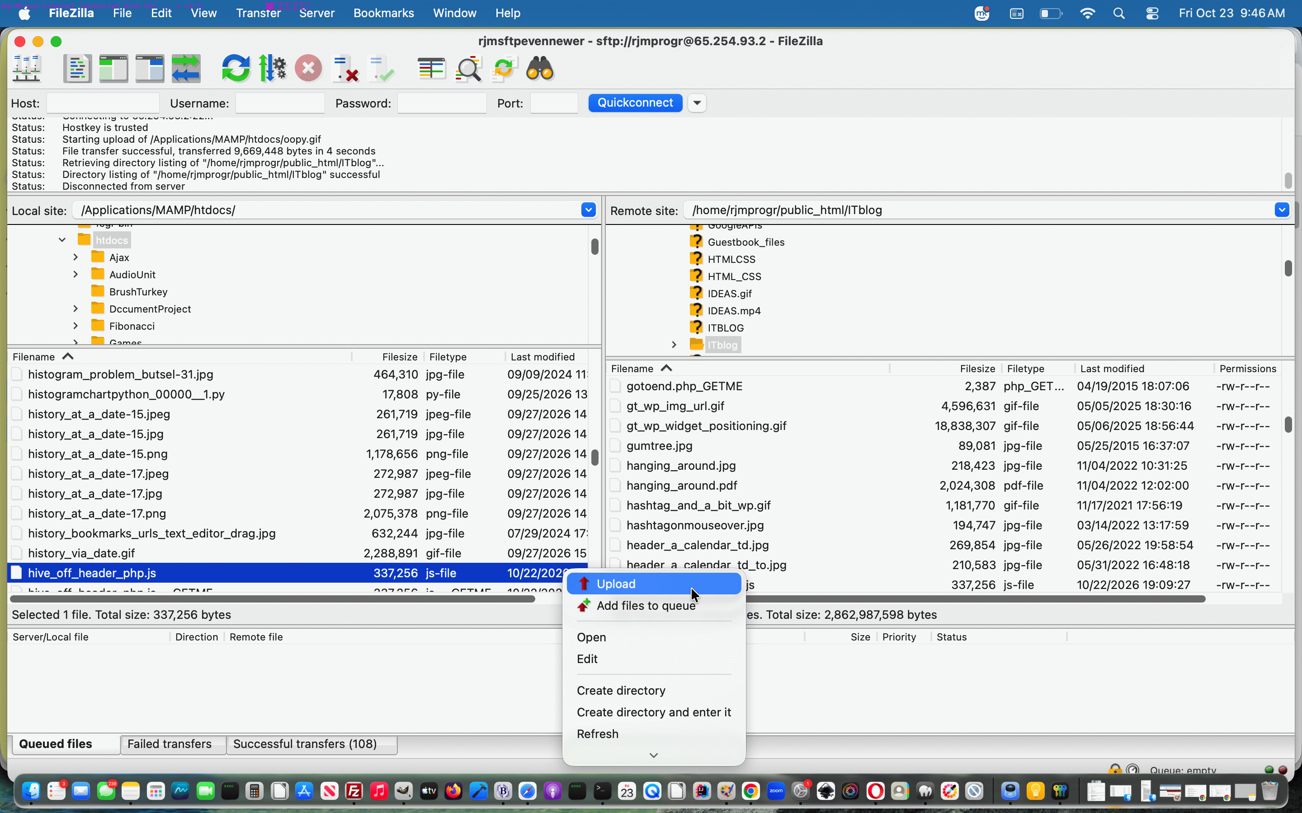Toggle remote directory tree display

(x=150, y=69)
